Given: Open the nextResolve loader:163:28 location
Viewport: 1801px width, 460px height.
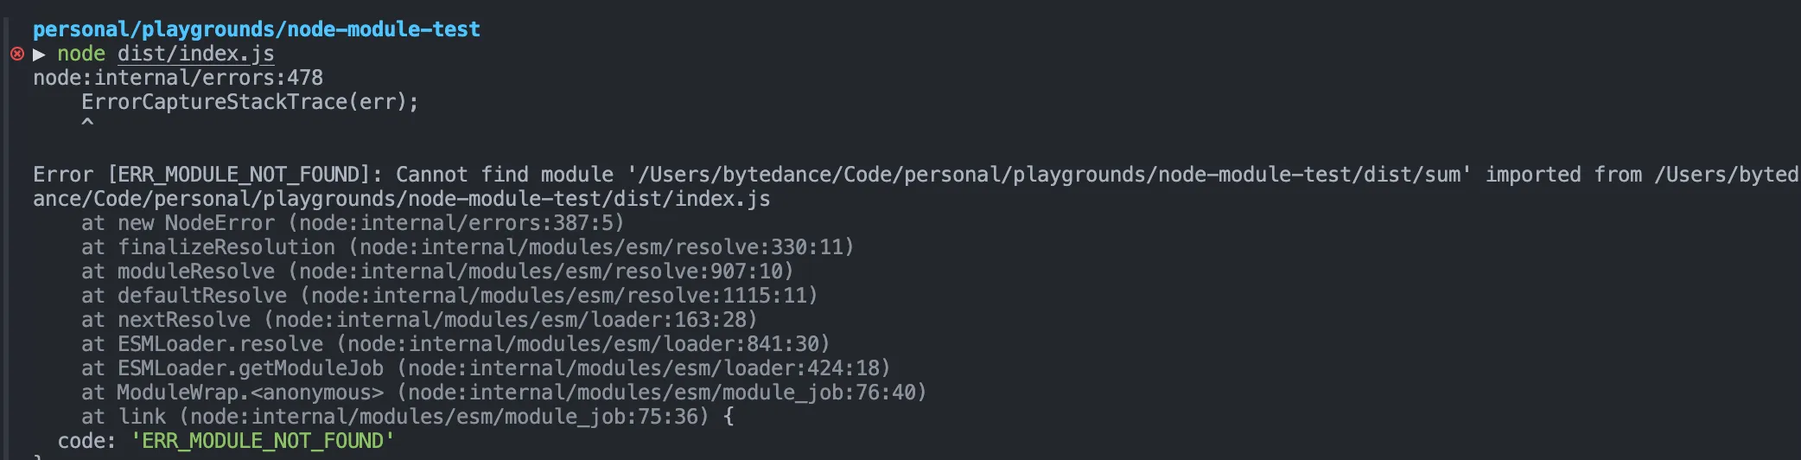Looking at the screenshot, I should pyautogui.click(x=510, y=320).
